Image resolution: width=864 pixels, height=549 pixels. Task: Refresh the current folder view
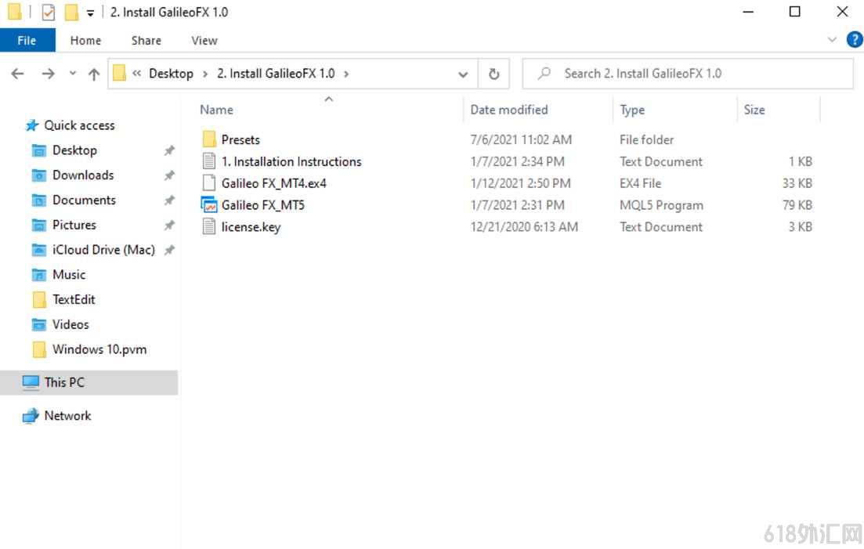pyautogui.click(x=493, y=74)
